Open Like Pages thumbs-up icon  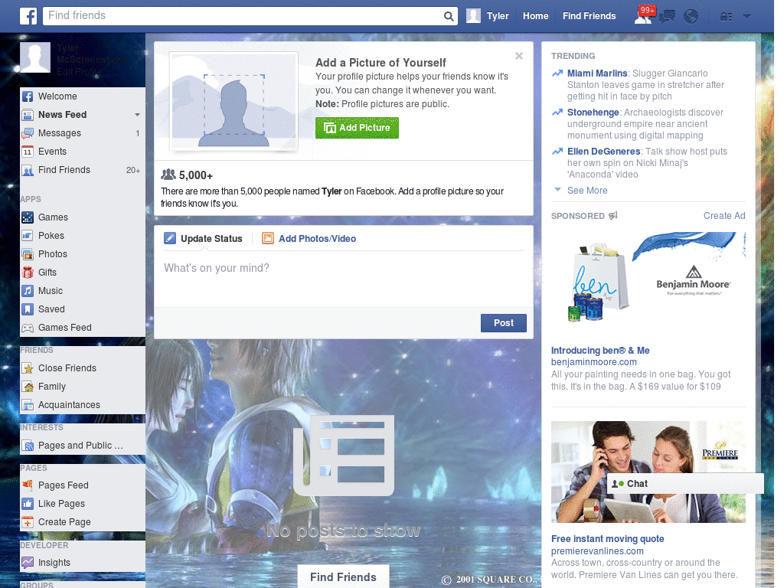tap(28, 504)
